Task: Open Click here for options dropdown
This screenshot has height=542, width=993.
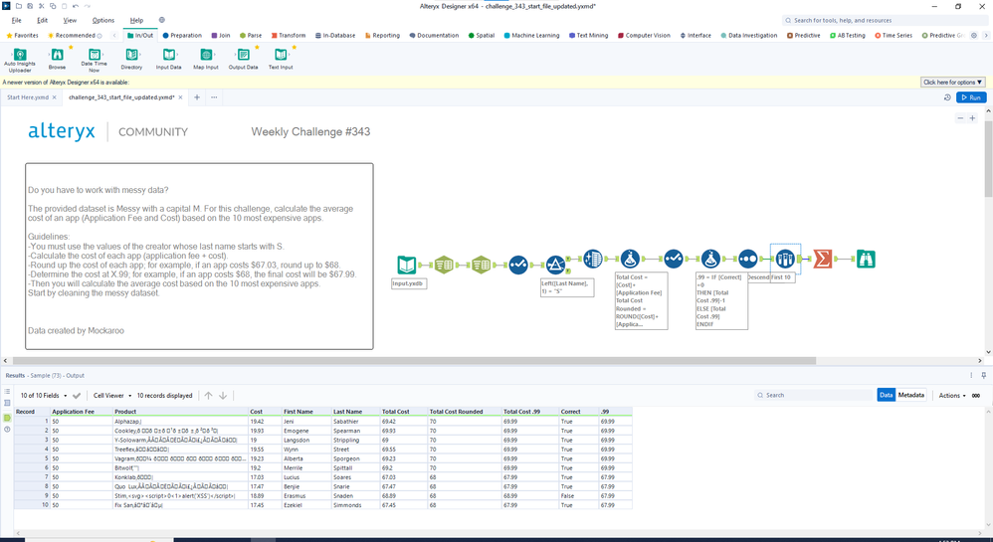Action: 952,83
